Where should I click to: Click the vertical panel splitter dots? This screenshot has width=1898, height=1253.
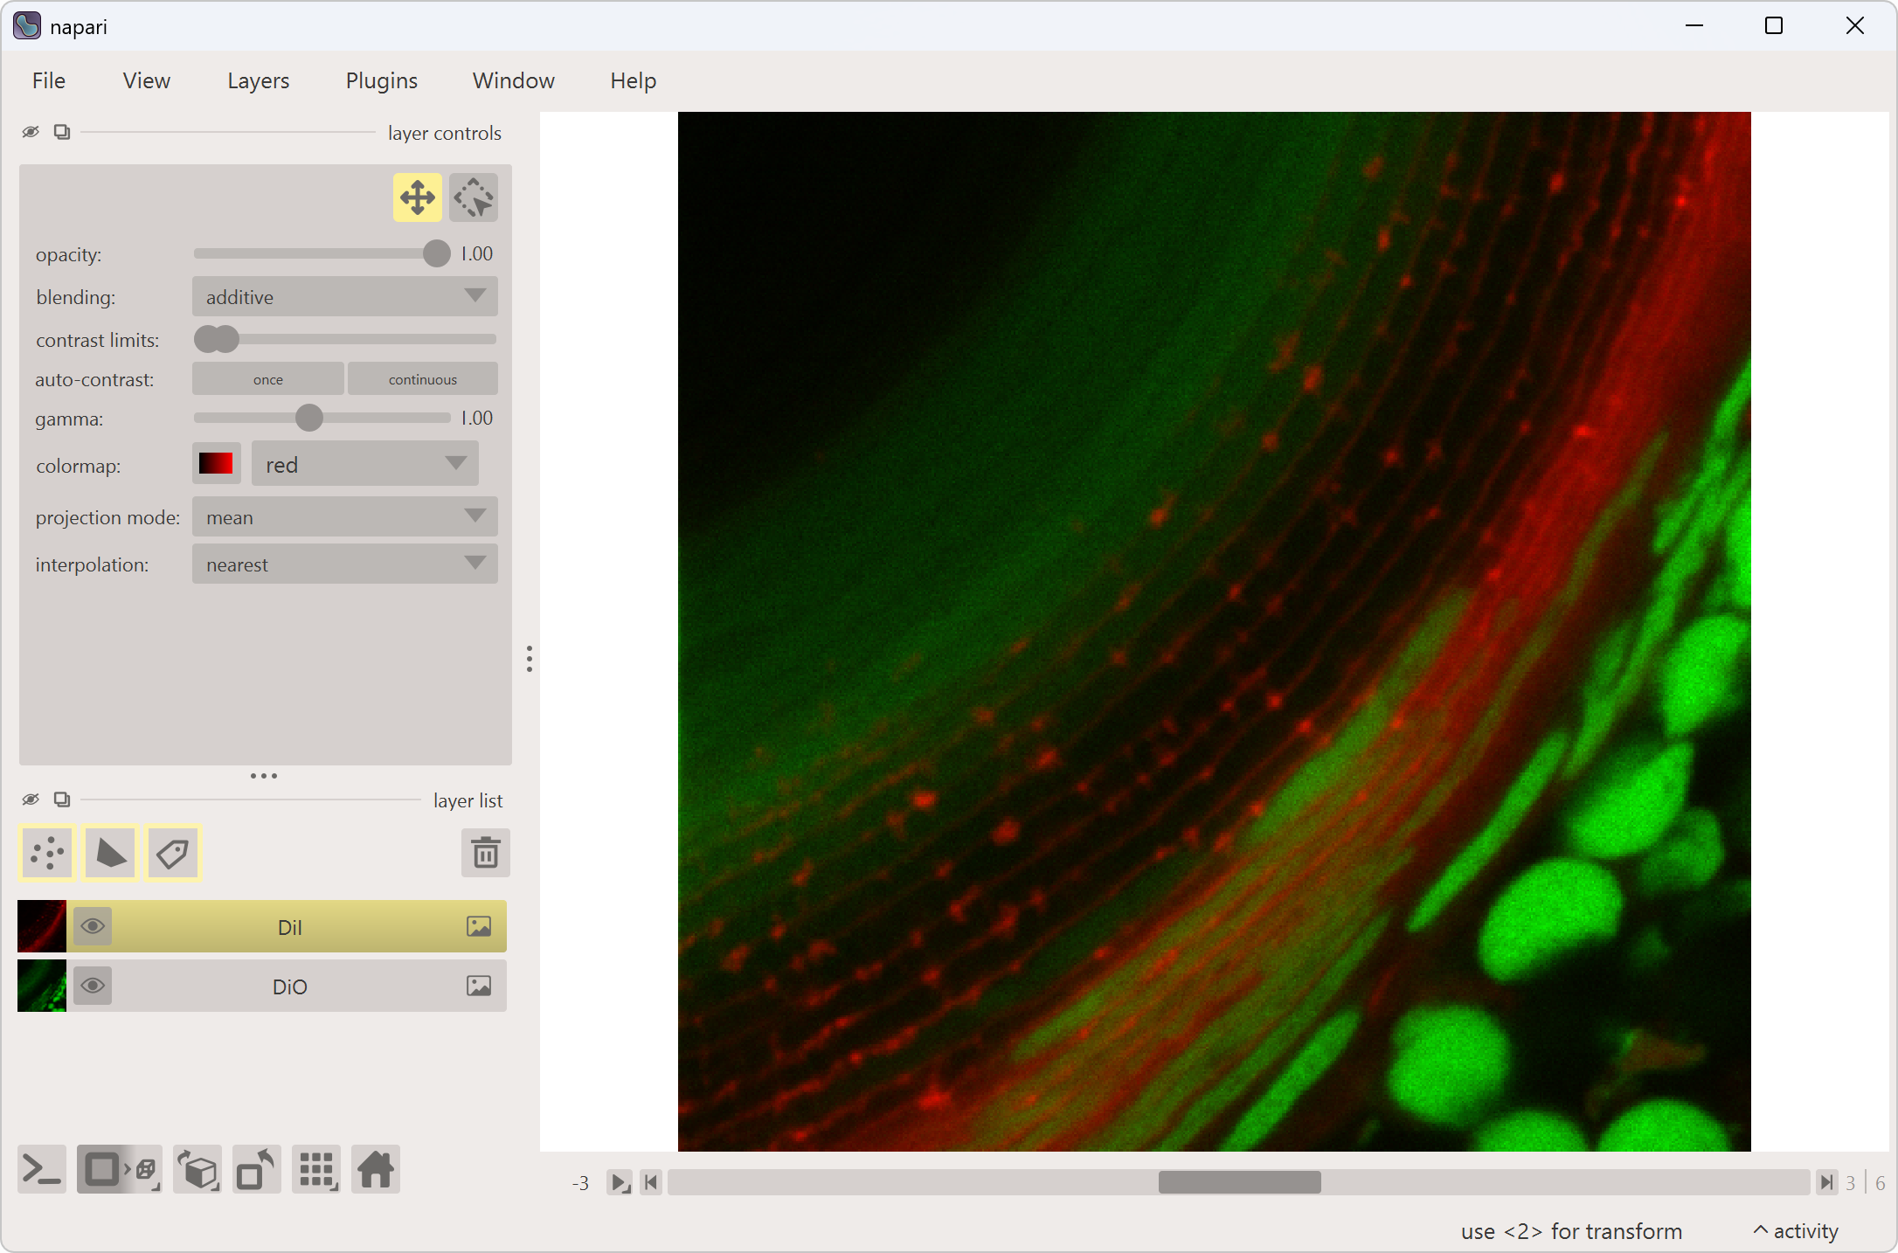coord(530,659)
